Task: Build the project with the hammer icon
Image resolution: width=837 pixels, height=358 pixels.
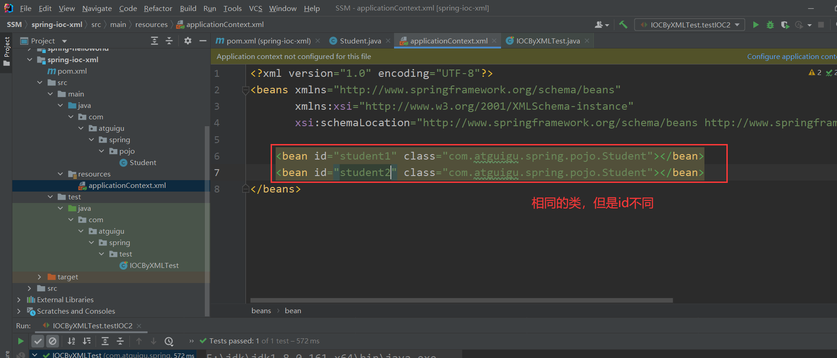Action: click(623, 25)
